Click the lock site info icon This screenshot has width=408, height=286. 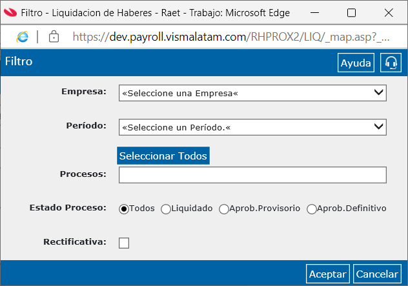54,36
